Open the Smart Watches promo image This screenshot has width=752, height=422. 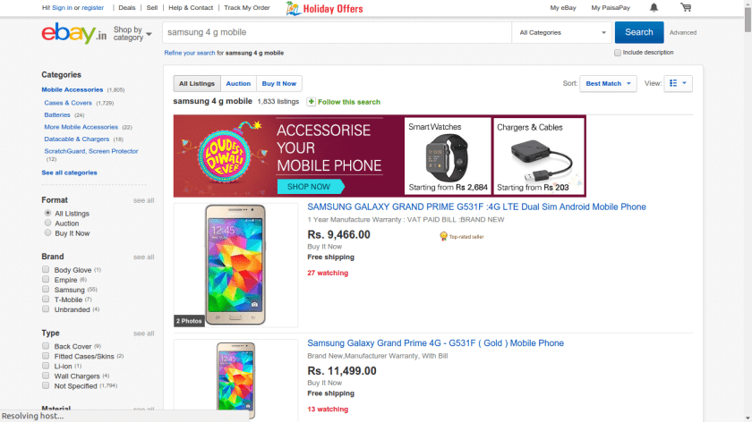click(448, 157)
